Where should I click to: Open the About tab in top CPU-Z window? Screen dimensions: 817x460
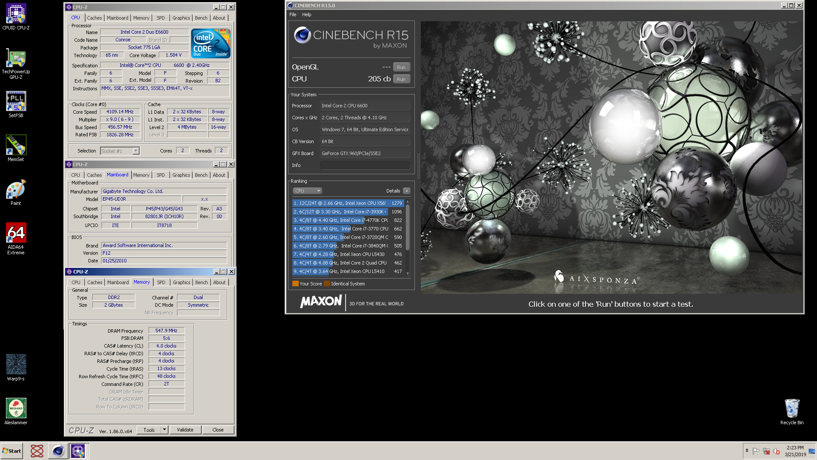point(219,18)
